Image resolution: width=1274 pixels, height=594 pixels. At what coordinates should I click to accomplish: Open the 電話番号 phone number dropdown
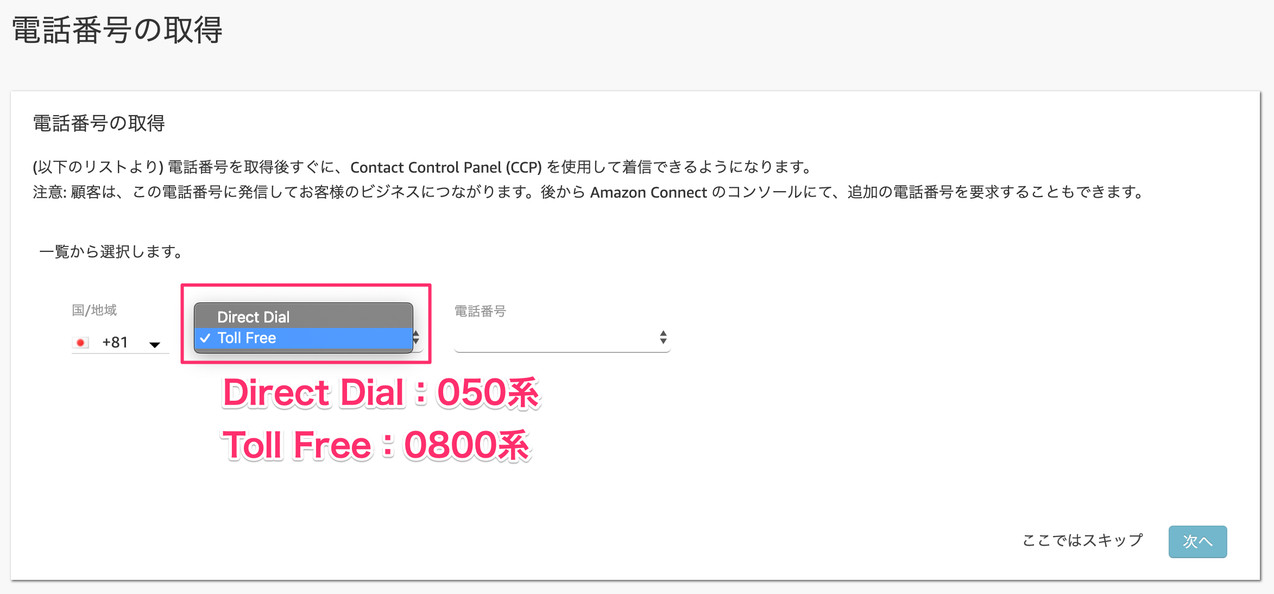coord(562,338)
